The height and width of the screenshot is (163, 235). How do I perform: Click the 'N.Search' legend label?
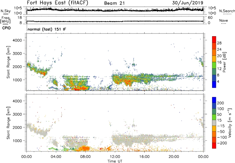click(227, 11)
